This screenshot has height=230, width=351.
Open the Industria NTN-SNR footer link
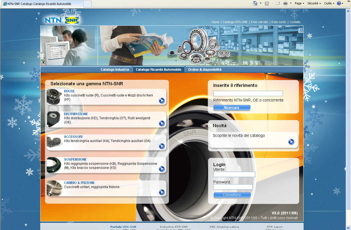(x=174, y=227)
